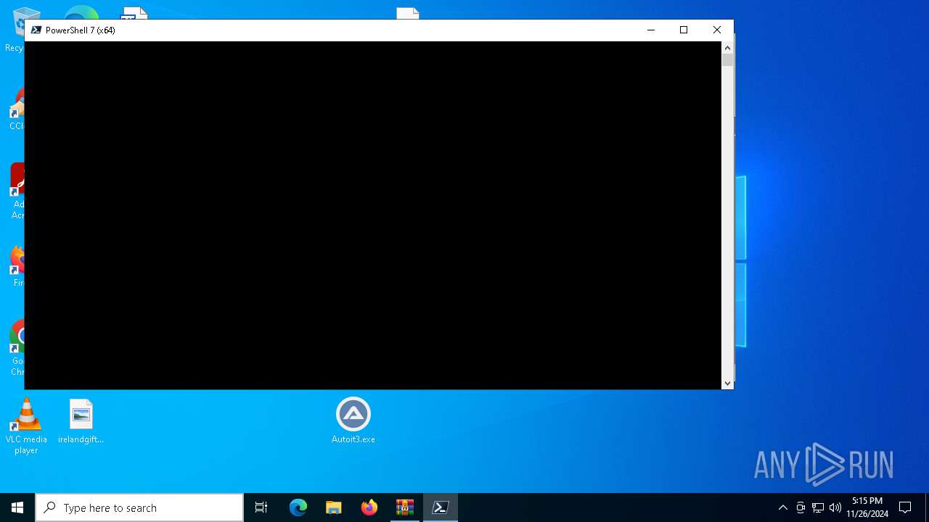Open the volume control tray icon

pyautogui.click(x=835, y=507)
